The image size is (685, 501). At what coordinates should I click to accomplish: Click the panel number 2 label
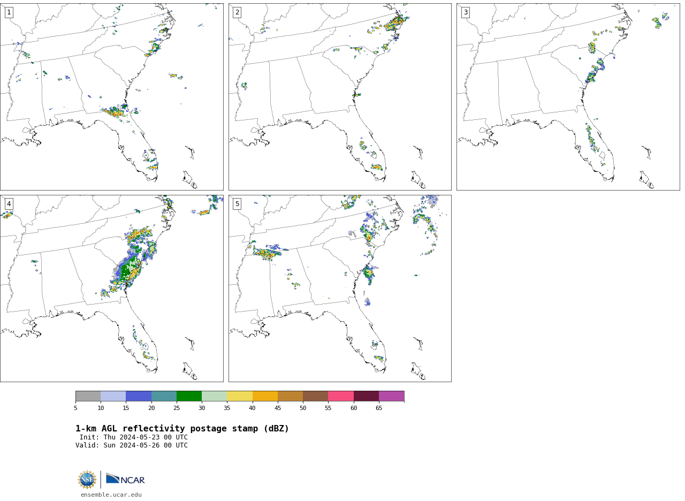237,12
